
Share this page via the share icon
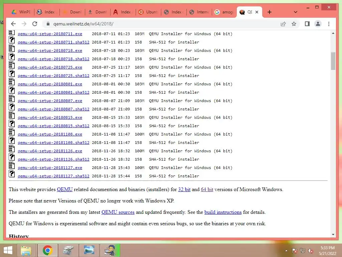[283, 24]
